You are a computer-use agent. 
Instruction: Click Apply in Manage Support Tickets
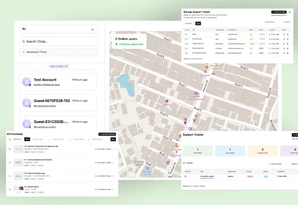pos(198,23)
